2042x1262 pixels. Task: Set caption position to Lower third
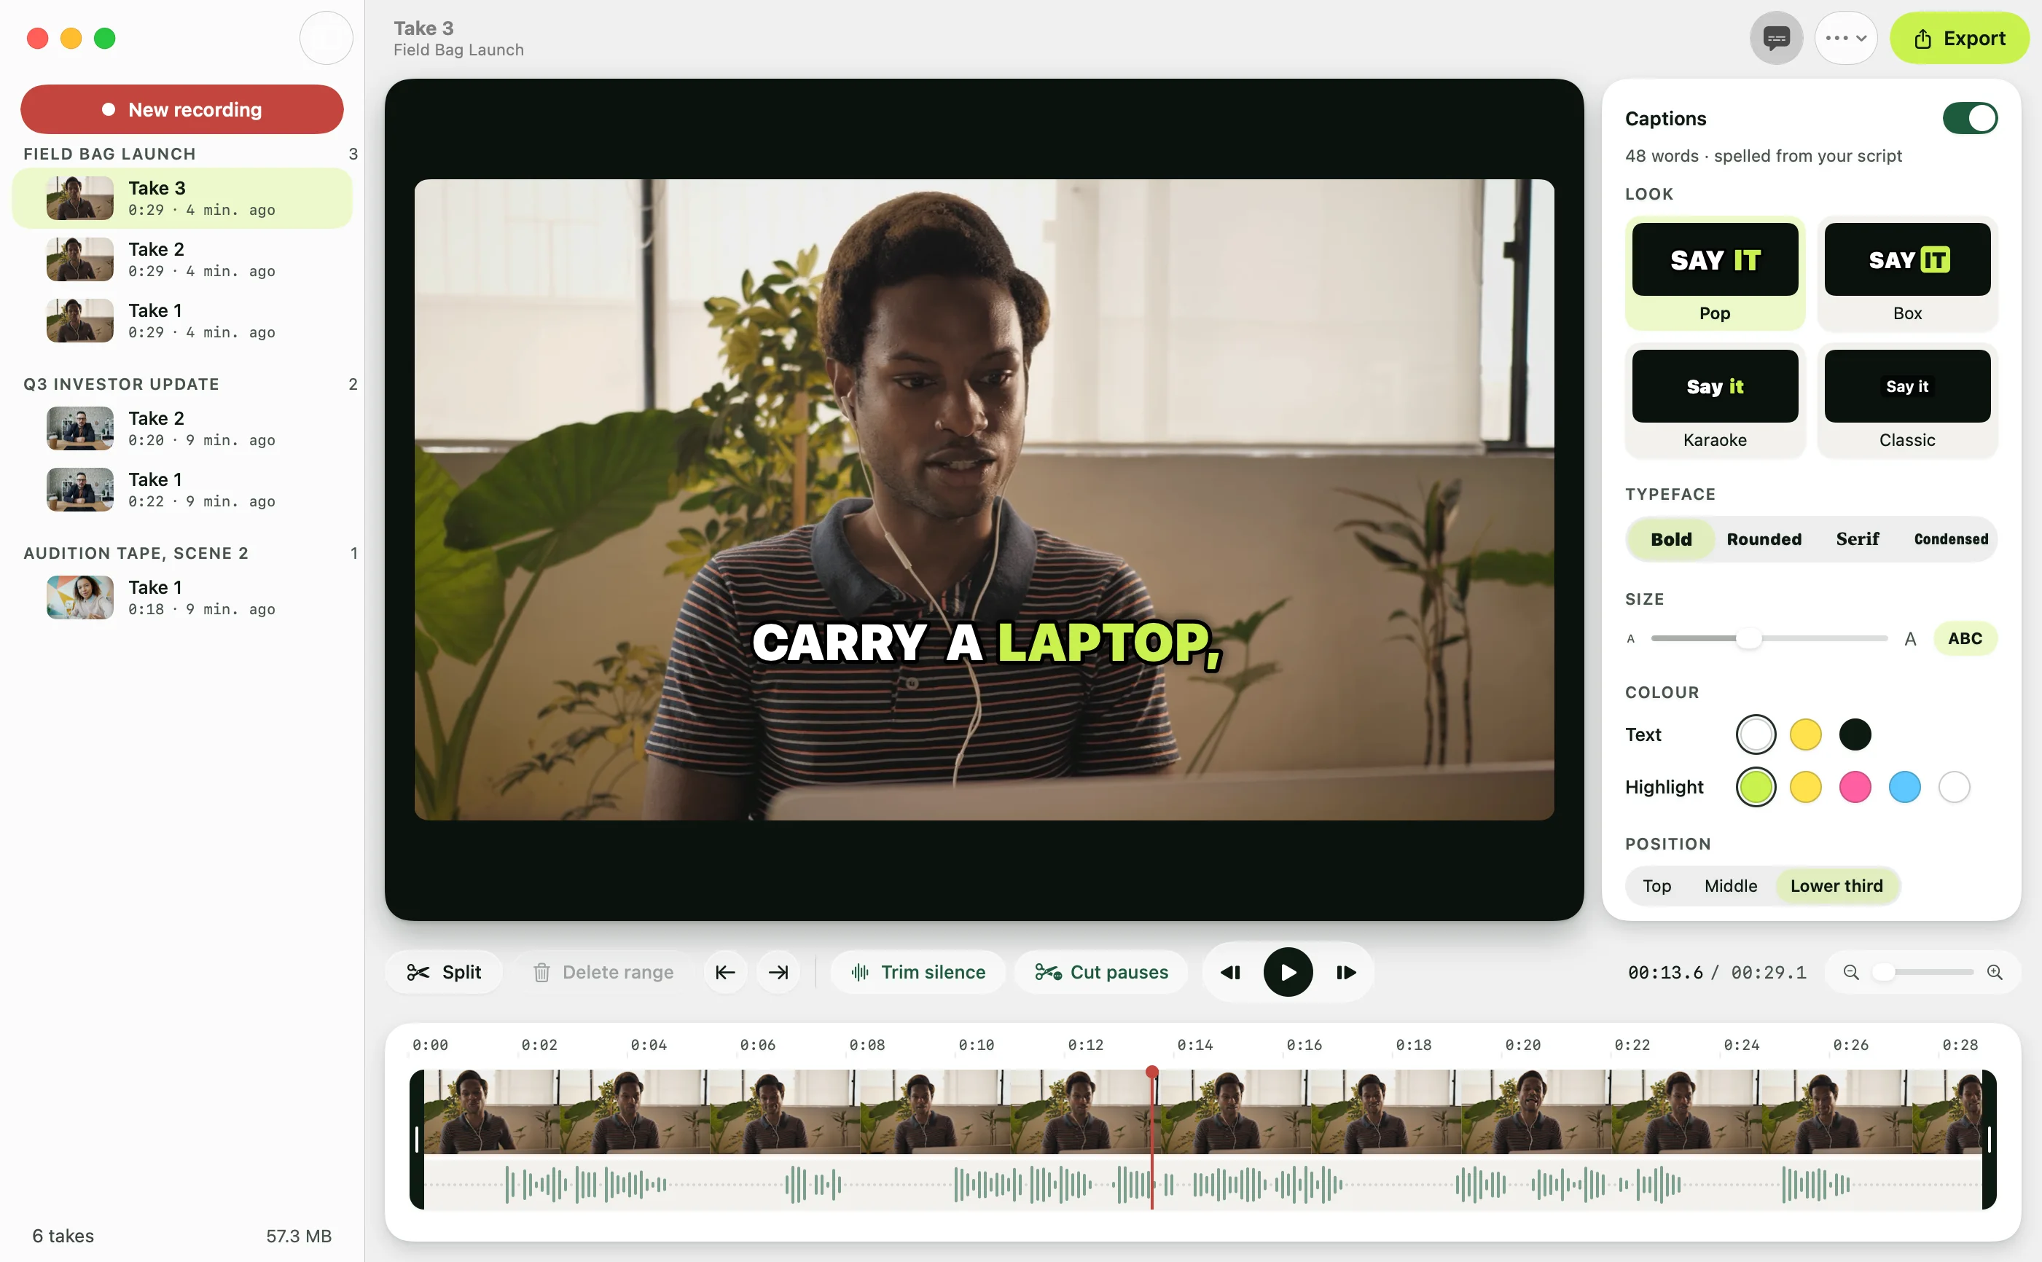(x=1836, y=885)
